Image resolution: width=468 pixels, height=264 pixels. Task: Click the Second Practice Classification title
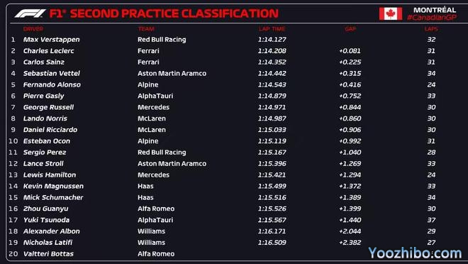[174, 13]
